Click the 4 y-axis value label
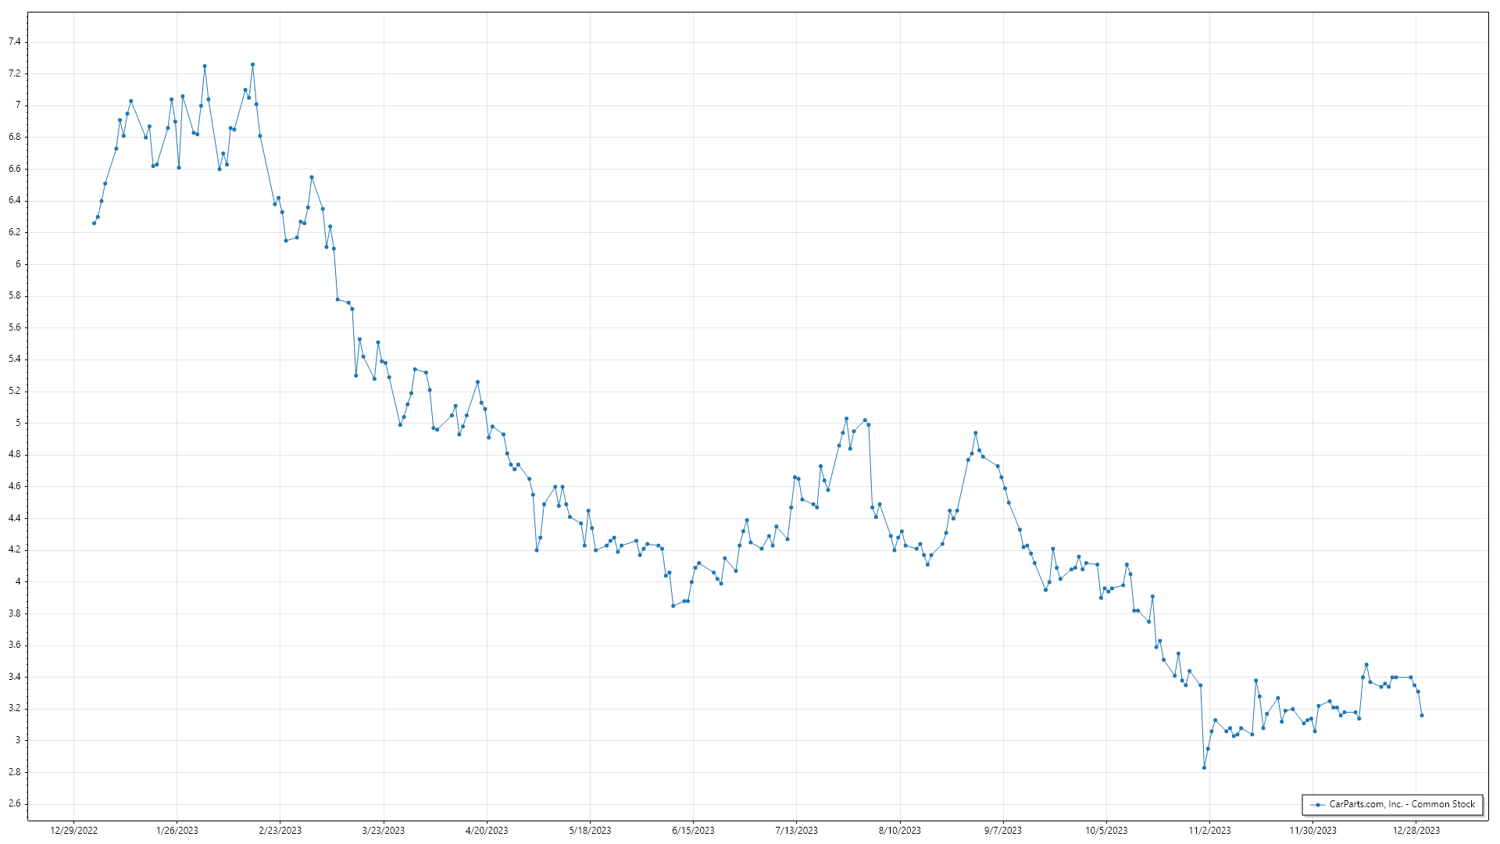Screen dimensions: 1500x844 click(x=18, y=581)
